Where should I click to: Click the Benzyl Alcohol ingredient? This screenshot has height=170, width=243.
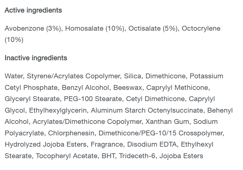[x=85, y=87]
